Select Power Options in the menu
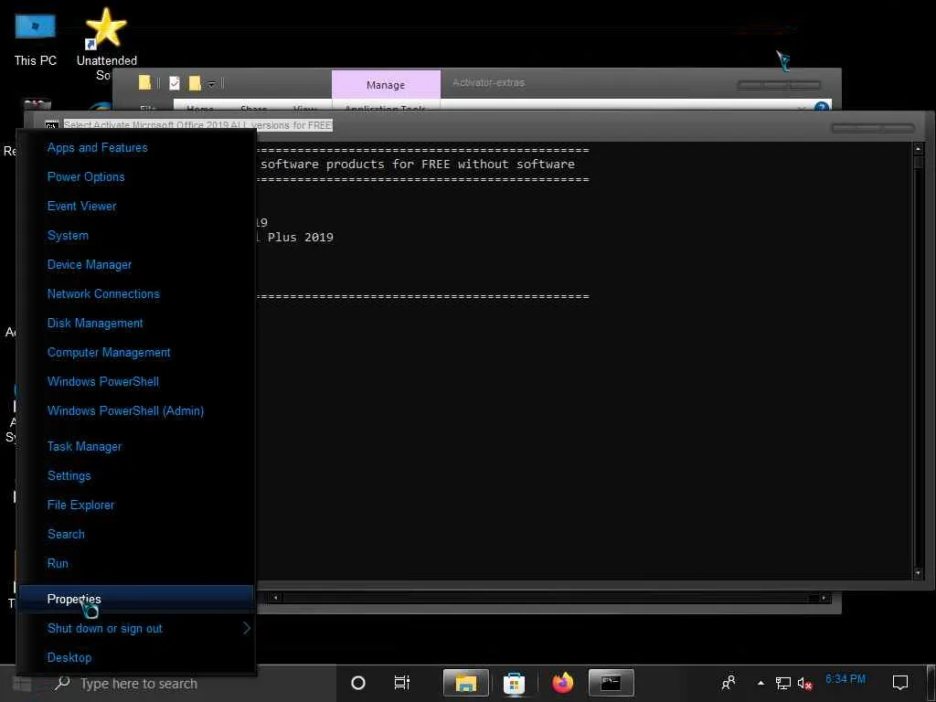Viewport: 936px width, 702px height. coord(86,176)
